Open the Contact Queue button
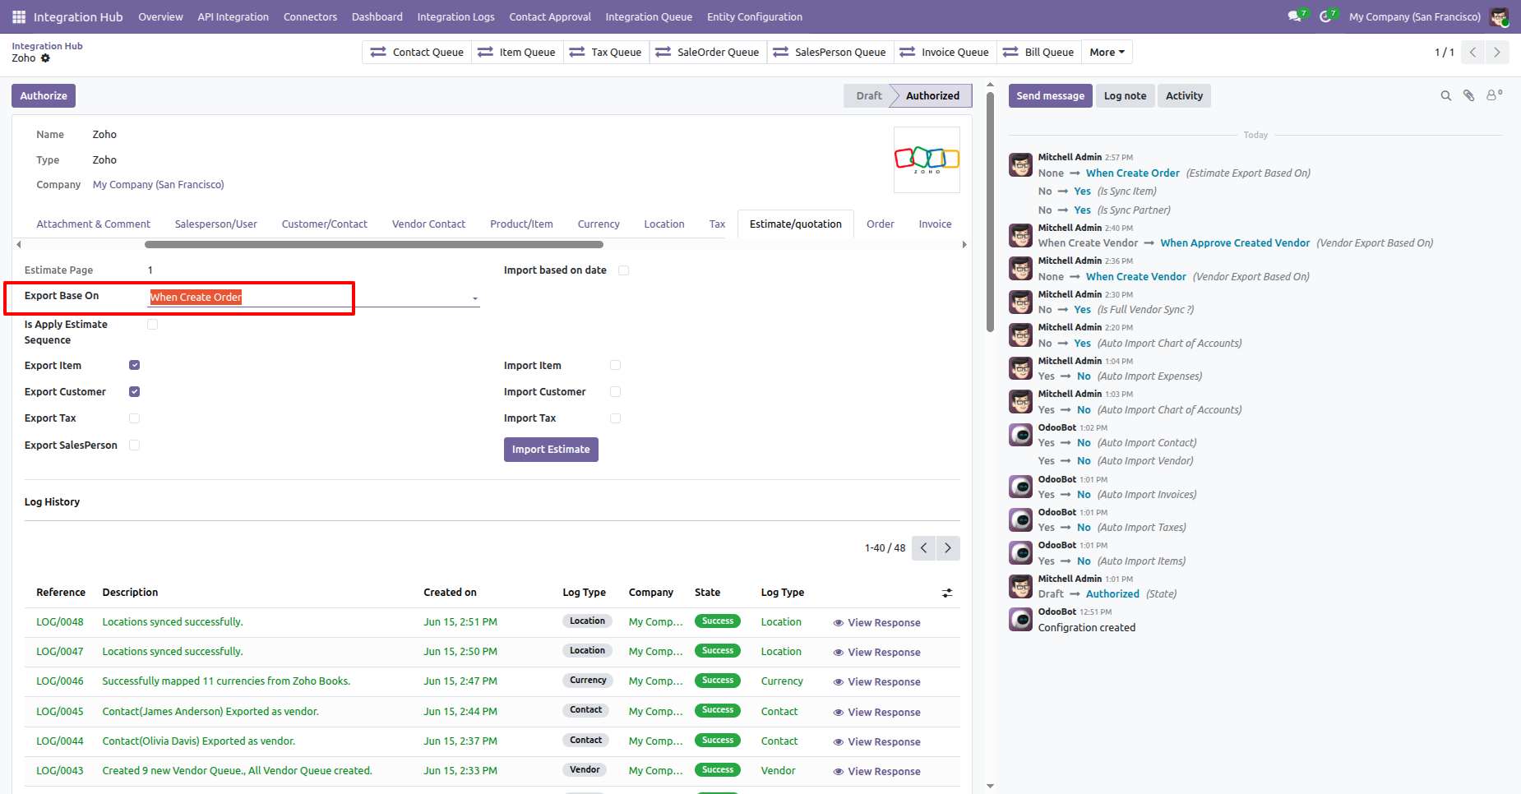Screen dimensions: 1521x794 coord(417,52)
